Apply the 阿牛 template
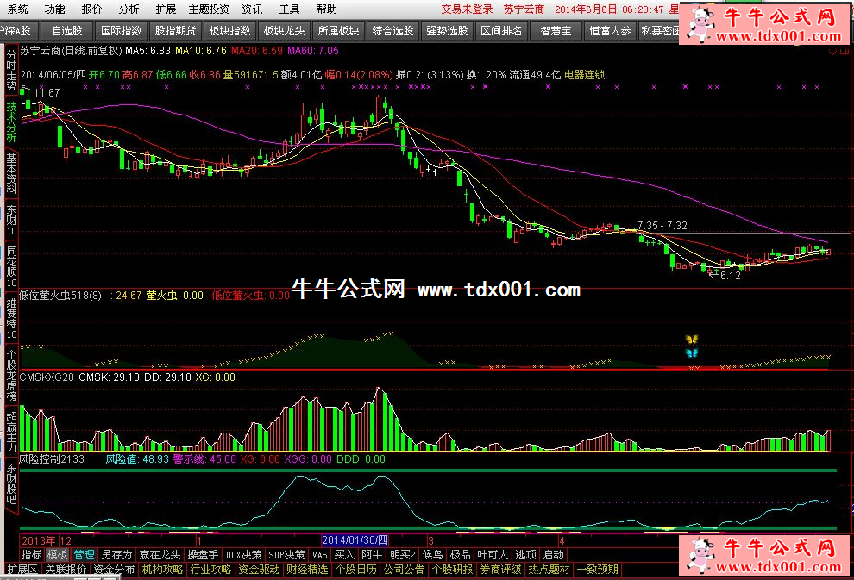The height and width of the screenshot is (580, 854). pyautogui.click(x=372, y=555)
